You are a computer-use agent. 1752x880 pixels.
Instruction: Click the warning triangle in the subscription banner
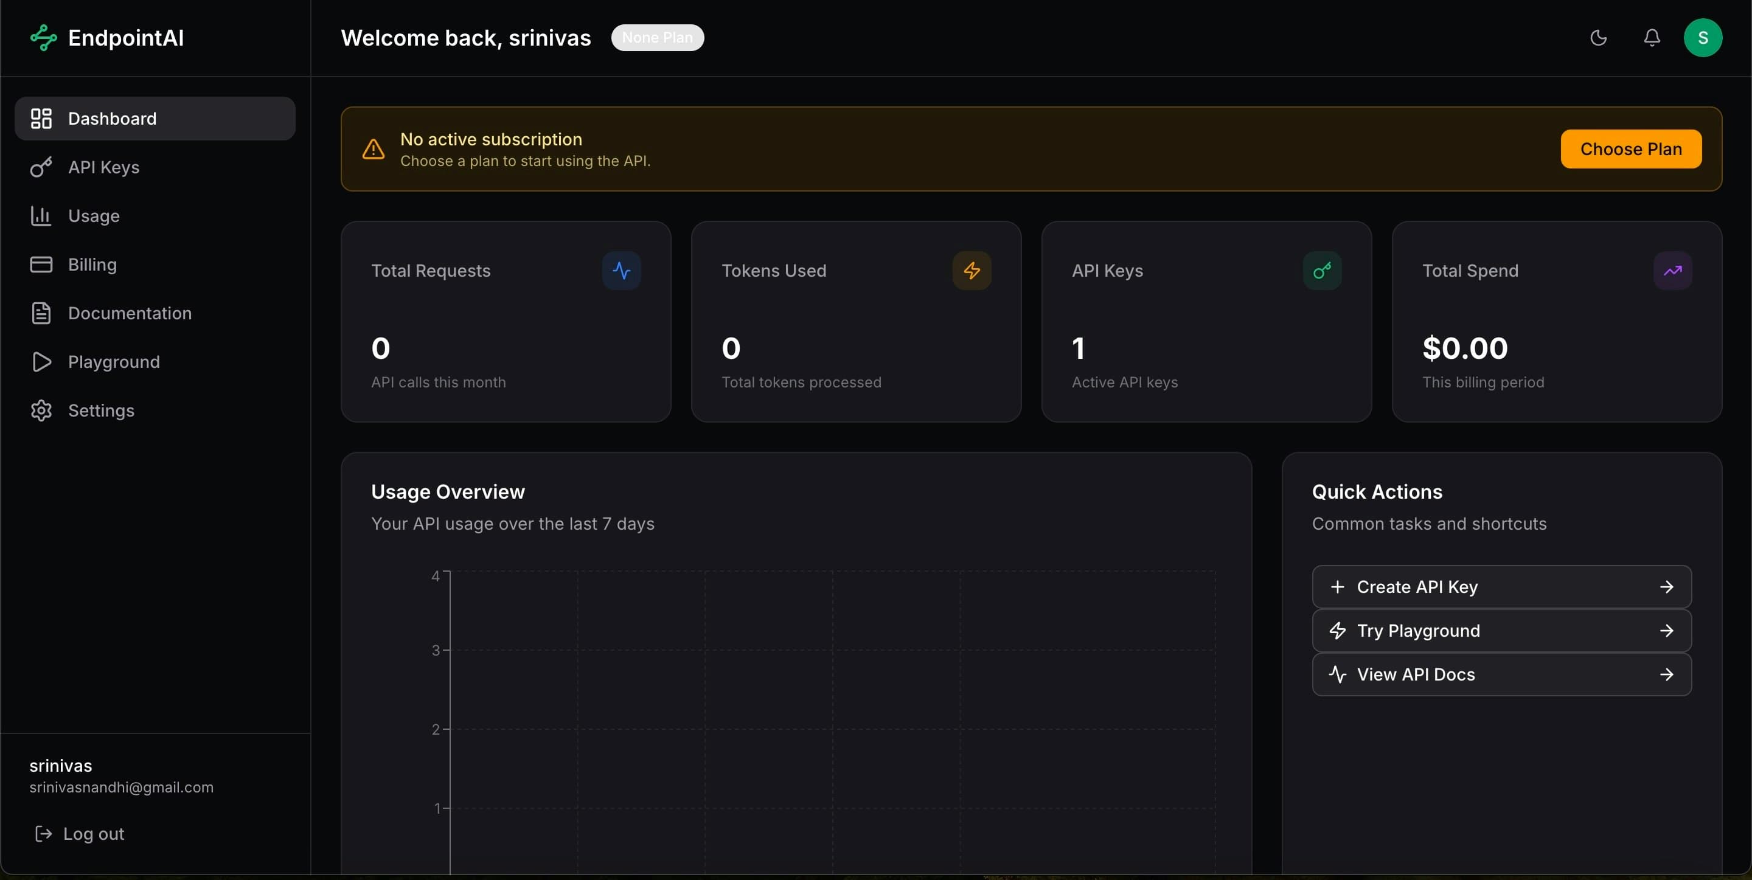coord(374,149)
